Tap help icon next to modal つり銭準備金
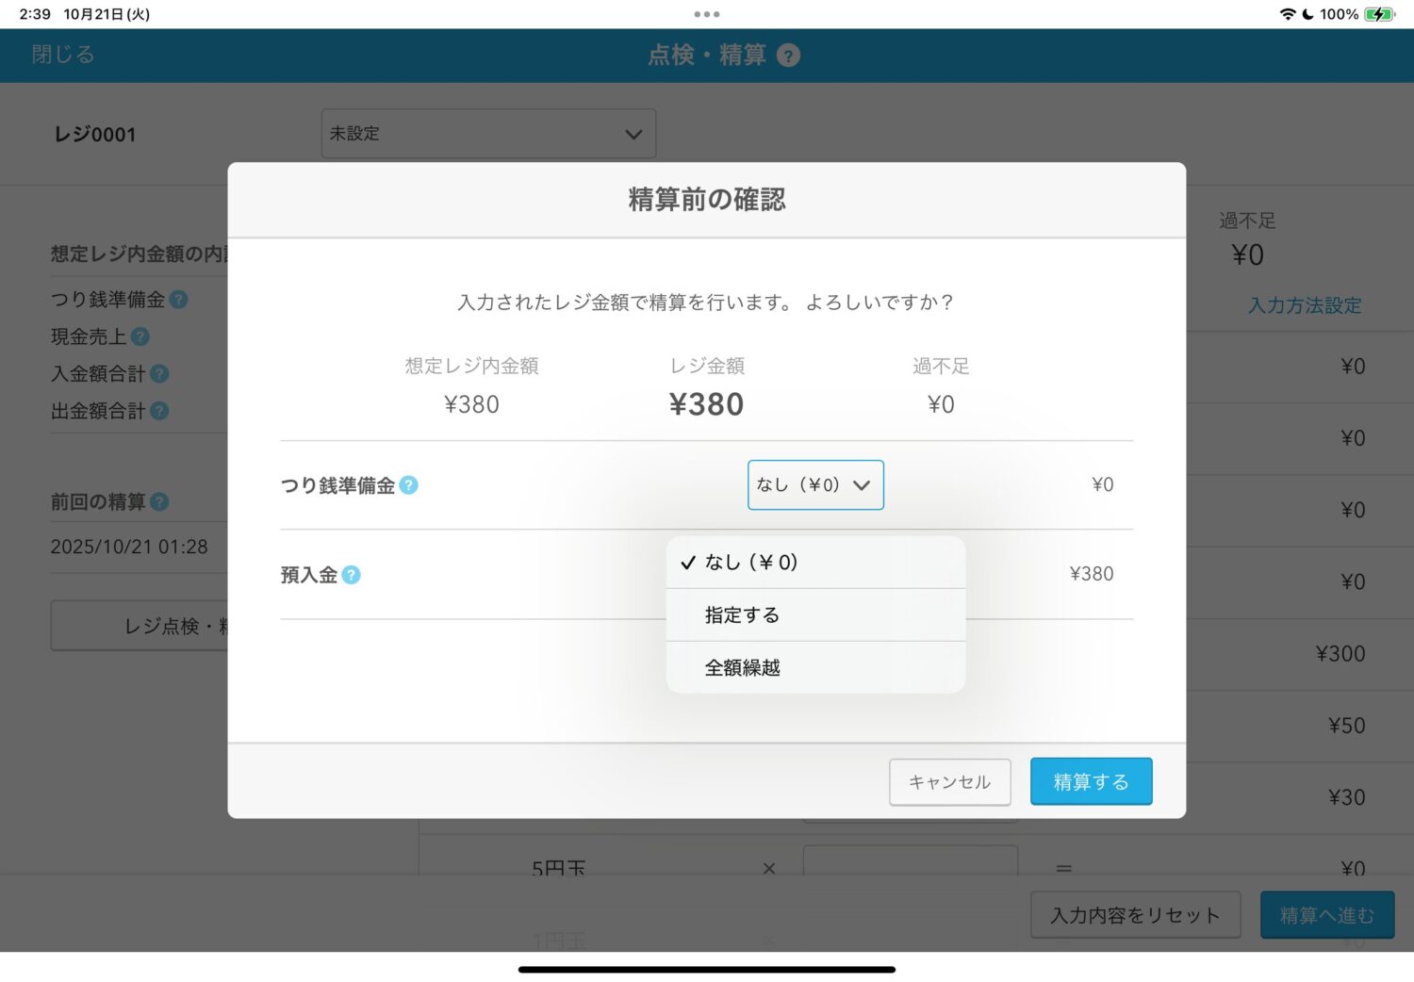Screen dimensions: 1414x982 coord(408,485)
